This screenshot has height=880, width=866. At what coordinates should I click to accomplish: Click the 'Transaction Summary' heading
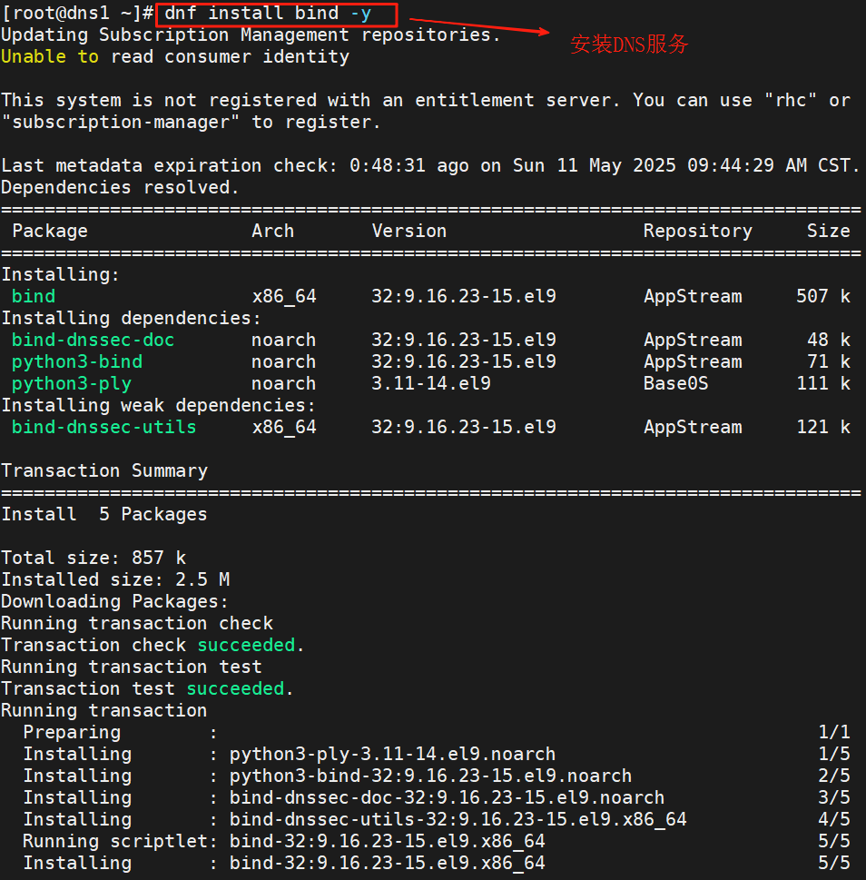click(x=104, y=470)
